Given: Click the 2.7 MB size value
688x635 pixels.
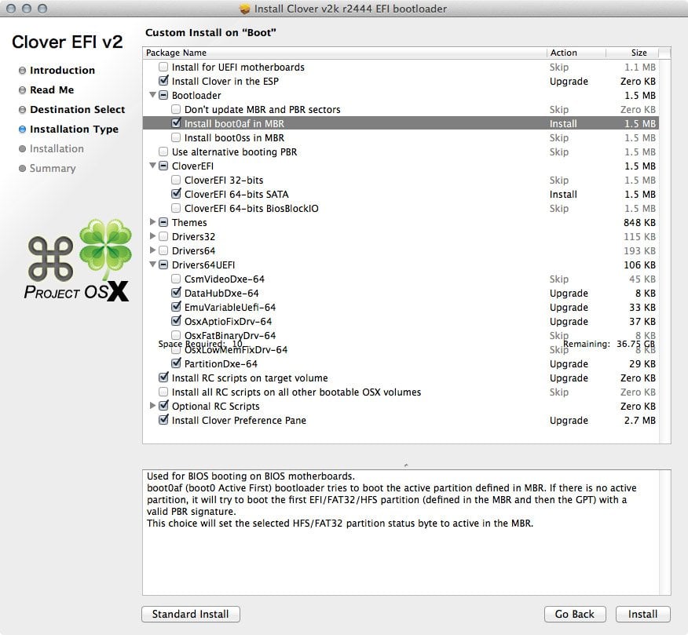Looking at the screenshot, I should point(640,420).
